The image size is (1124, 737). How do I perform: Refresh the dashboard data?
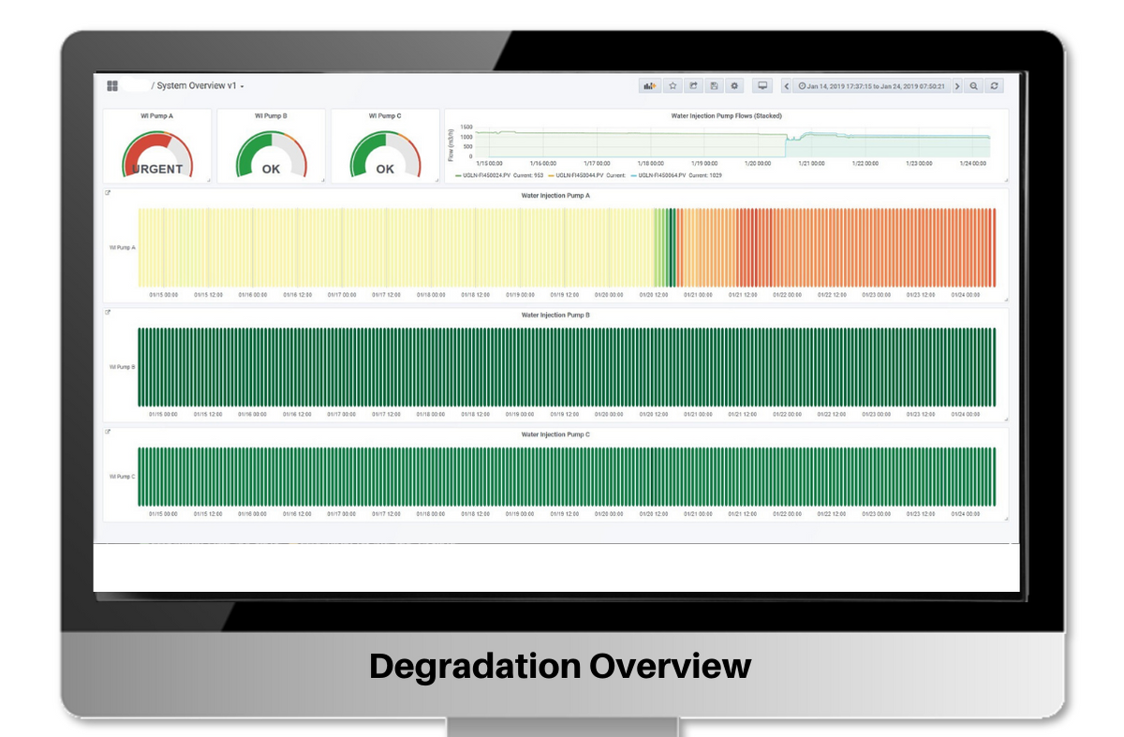click(994, 85)
